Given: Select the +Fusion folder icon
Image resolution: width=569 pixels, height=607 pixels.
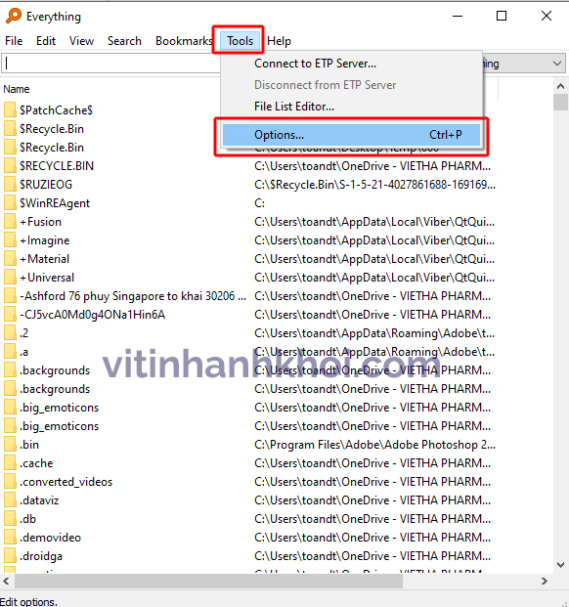Looking at the screenshot, I should 10,222.
